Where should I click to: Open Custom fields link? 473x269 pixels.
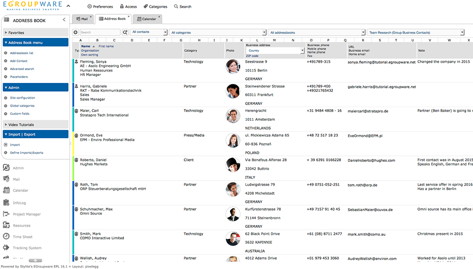click(x=20, y=114)
